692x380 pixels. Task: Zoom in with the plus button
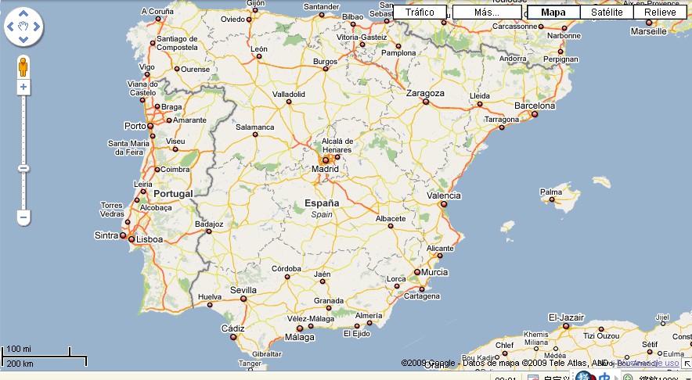tap(23, 87)
